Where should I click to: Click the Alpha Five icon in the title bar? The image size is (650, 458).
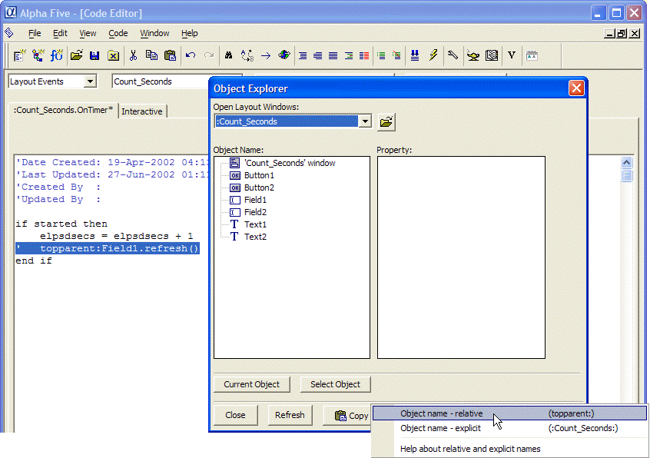point(10,13)
